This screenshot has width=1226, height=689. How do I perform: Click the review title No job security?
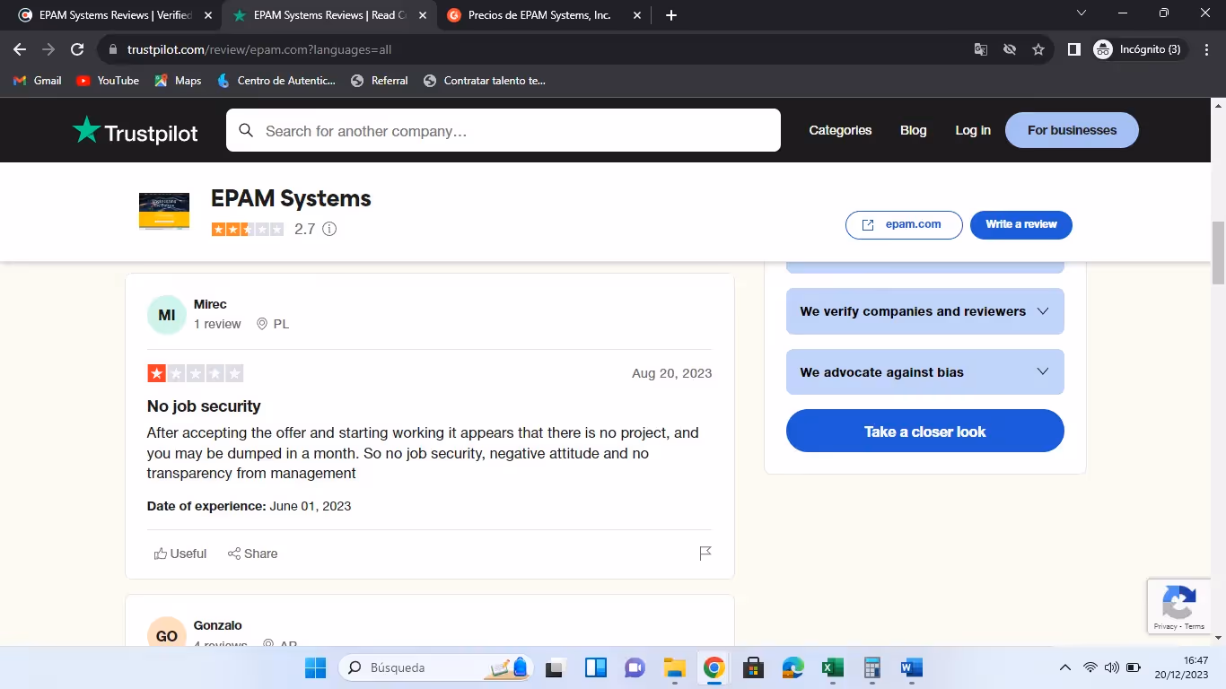click(204, 406)
